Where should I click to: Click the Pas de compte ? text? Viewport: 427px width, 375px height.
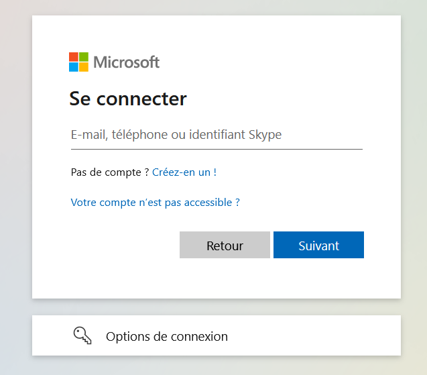(x=110, y=172)
